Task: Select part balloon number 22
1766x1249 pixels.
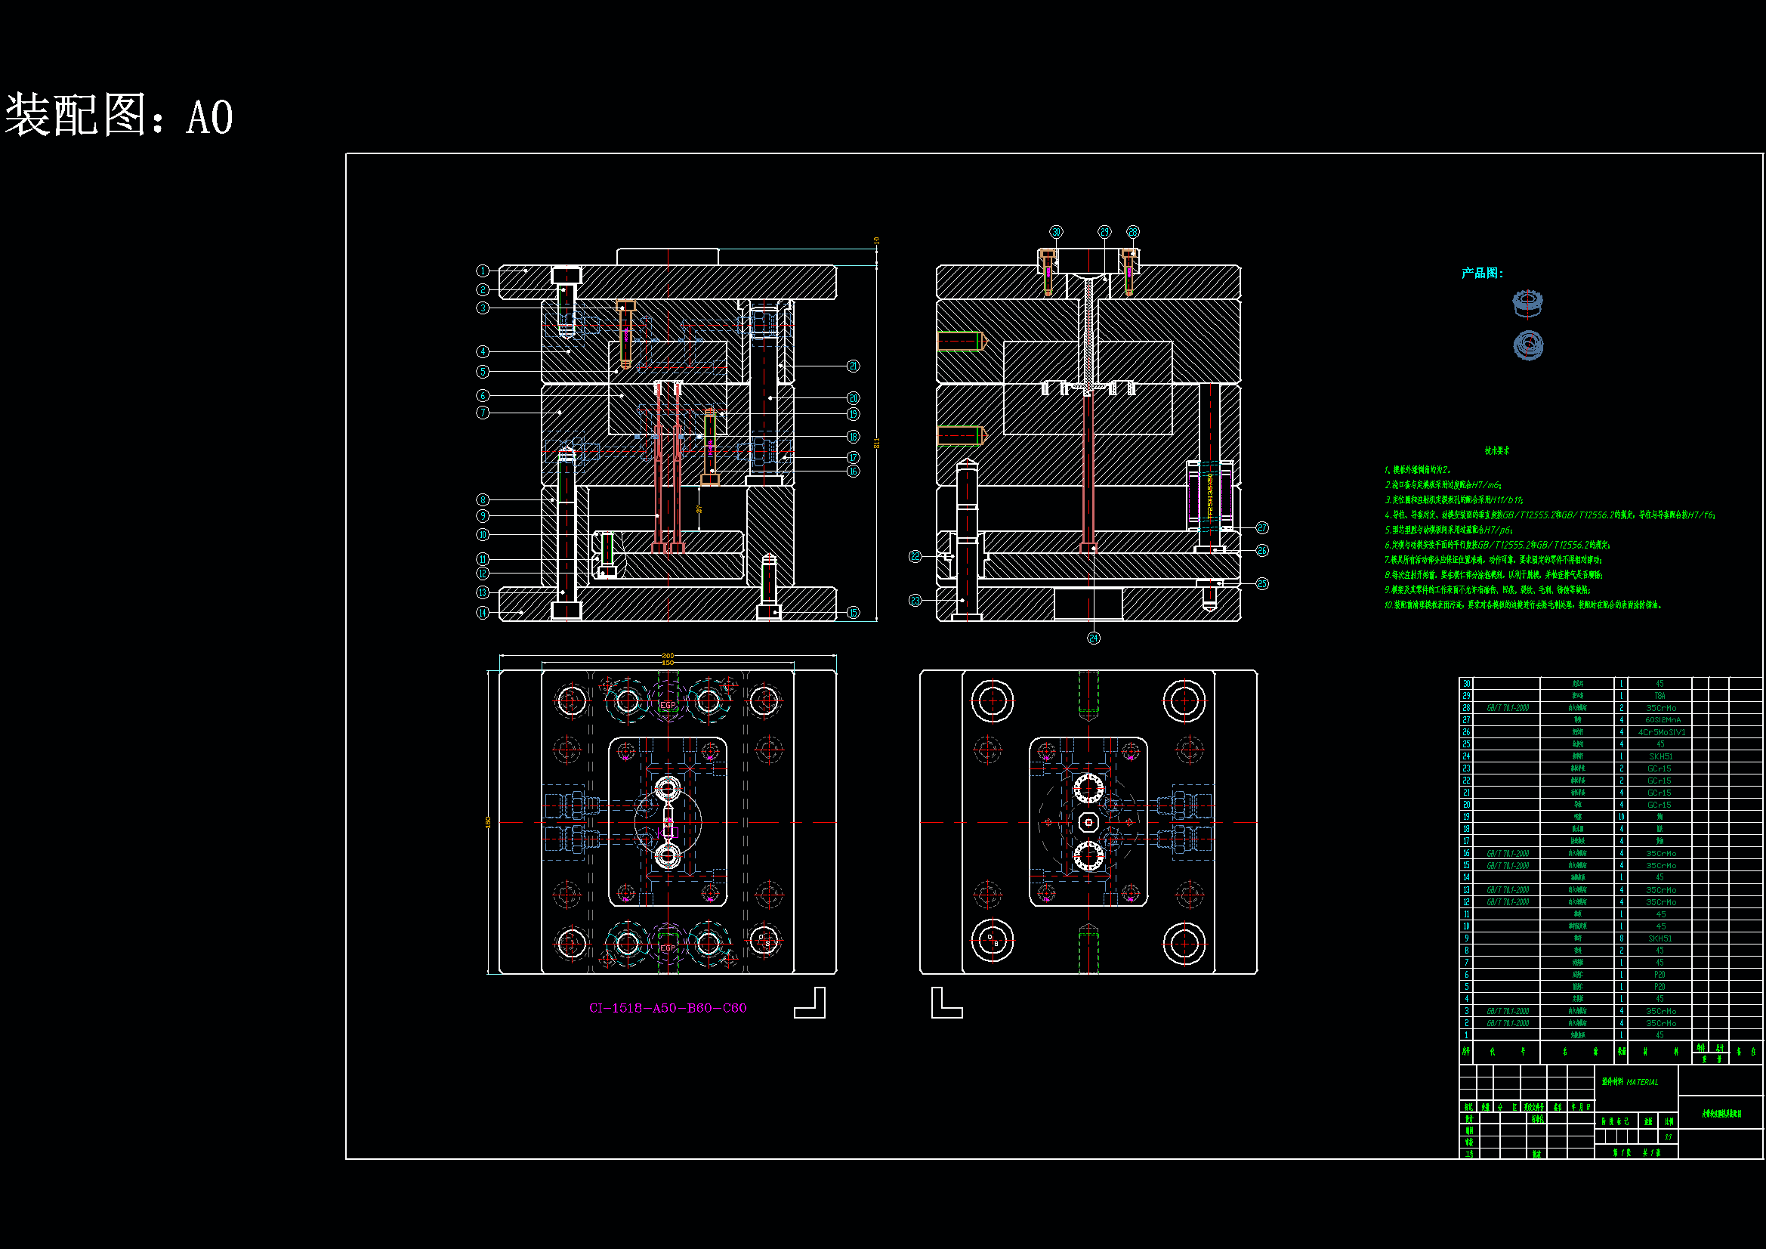Action: [x=915, y=556]
